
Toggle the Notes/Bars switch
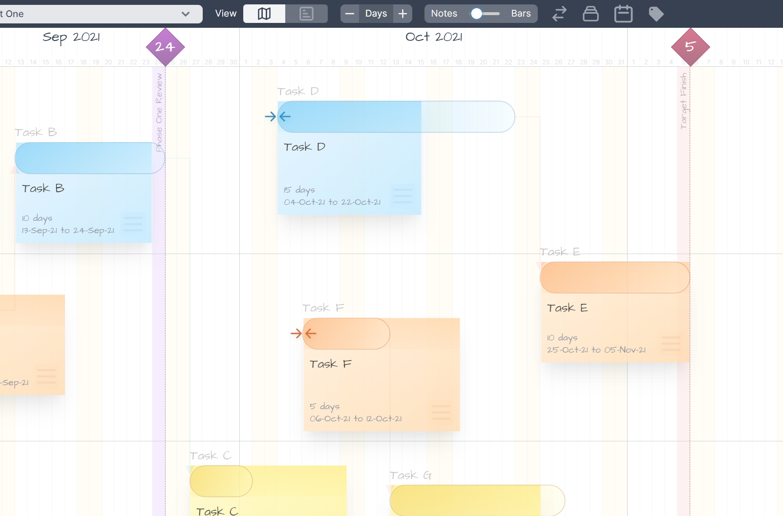point(485,14)
